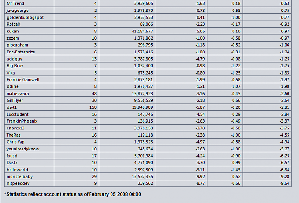Click -4.79 in the acidguy row

point(200,59)
